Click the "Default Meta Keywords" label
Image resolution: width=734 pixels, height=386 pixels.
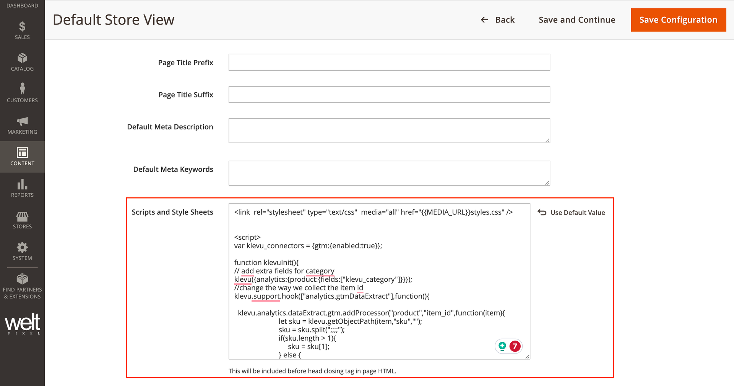pos(173,169)
